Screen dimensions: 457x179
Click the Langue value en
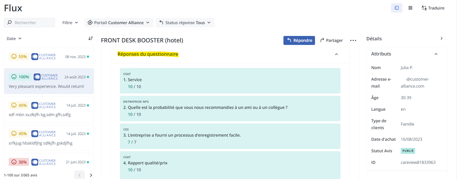pyautogui.click(x=403, y=109)
